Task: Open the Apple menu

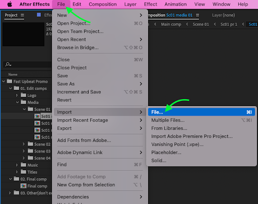Action: pos(10,4)
